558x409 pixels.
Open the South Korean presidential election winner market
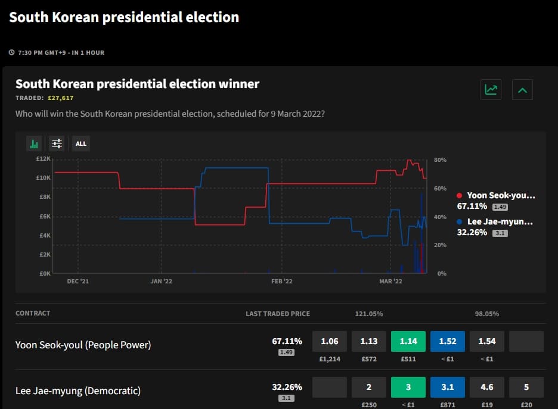(x=136, y=84)
